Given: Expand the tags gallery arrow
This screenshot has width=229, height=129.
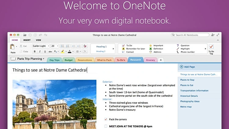Looking at the screenshot, I should click(205, 49).
